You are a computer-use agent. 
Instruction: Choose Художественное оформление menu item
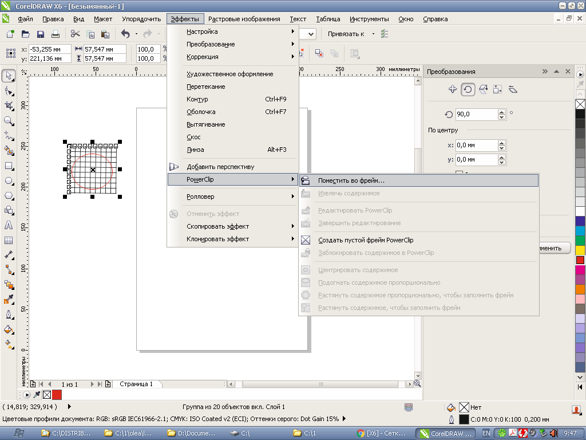tap(233, 74)
